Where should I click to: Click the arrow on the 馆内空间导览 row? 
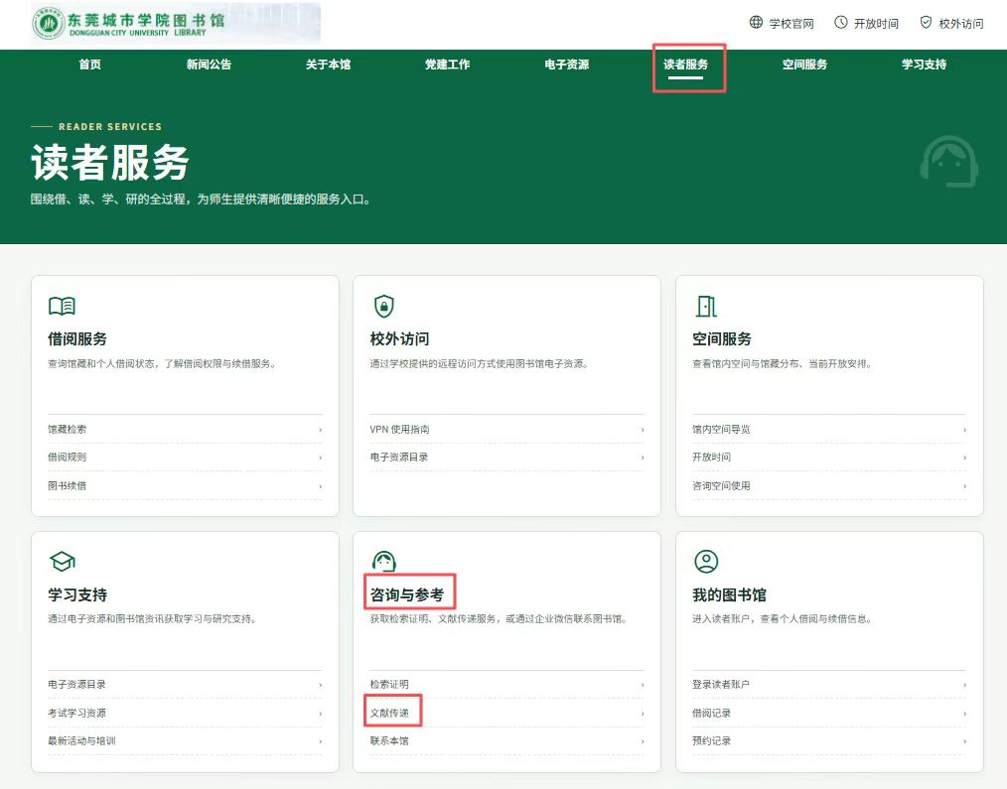pyautogui.click(x=964, y=430)
